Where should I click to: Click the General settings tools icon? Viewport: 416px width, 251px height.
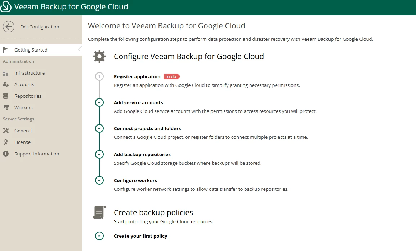(x=5, y=131)
